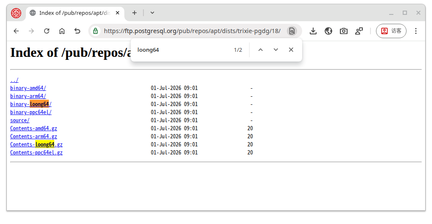
Task: Download Contents-amd64.gz
Action: (x=34, y=129)
